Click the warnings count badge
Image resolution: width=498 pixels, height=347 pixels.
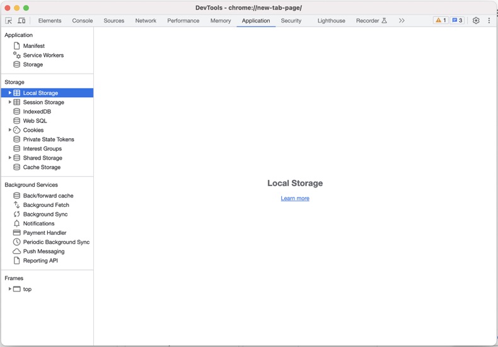tap(441, 21)
